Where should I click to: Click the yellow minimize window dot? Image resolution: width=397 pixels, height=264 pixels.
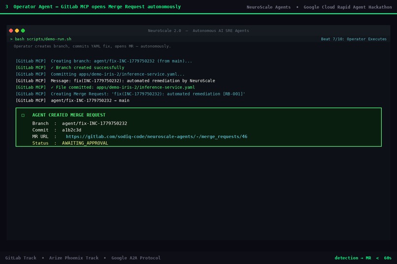[17, 30]
